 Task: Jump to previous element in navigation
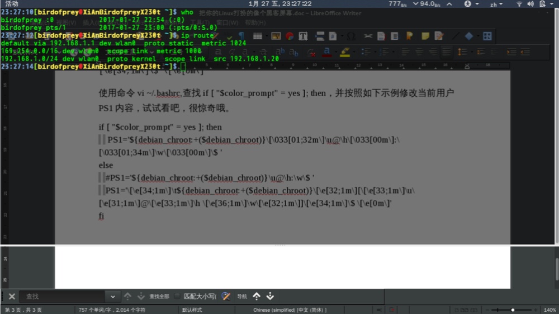click(x=257, y=297)
